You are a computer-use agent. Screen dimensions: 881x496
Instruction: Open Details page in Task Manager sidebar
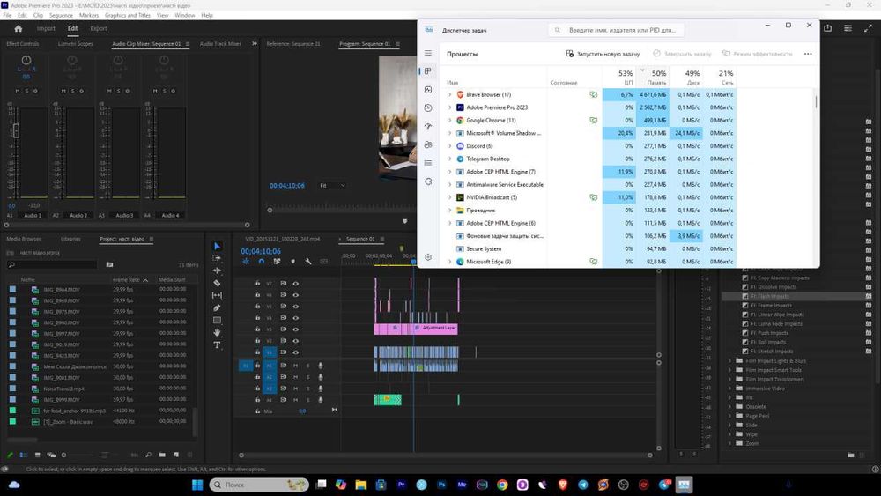(428, 163)
